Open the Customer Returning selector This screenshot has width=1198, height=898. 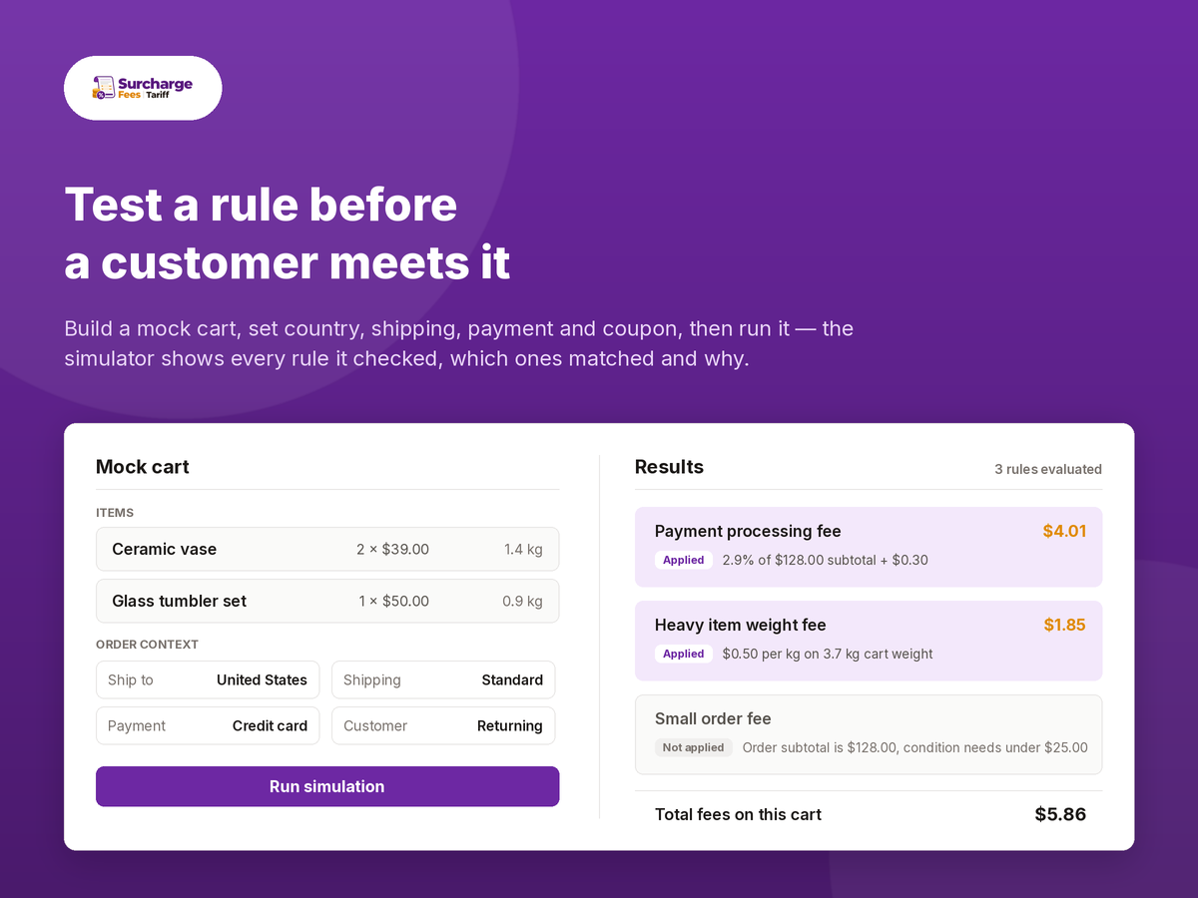tap(443, 725)
